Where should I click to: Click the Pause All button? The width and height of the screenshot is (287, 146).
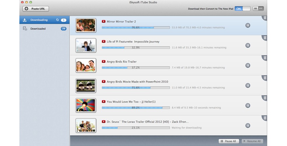point(229,141)
